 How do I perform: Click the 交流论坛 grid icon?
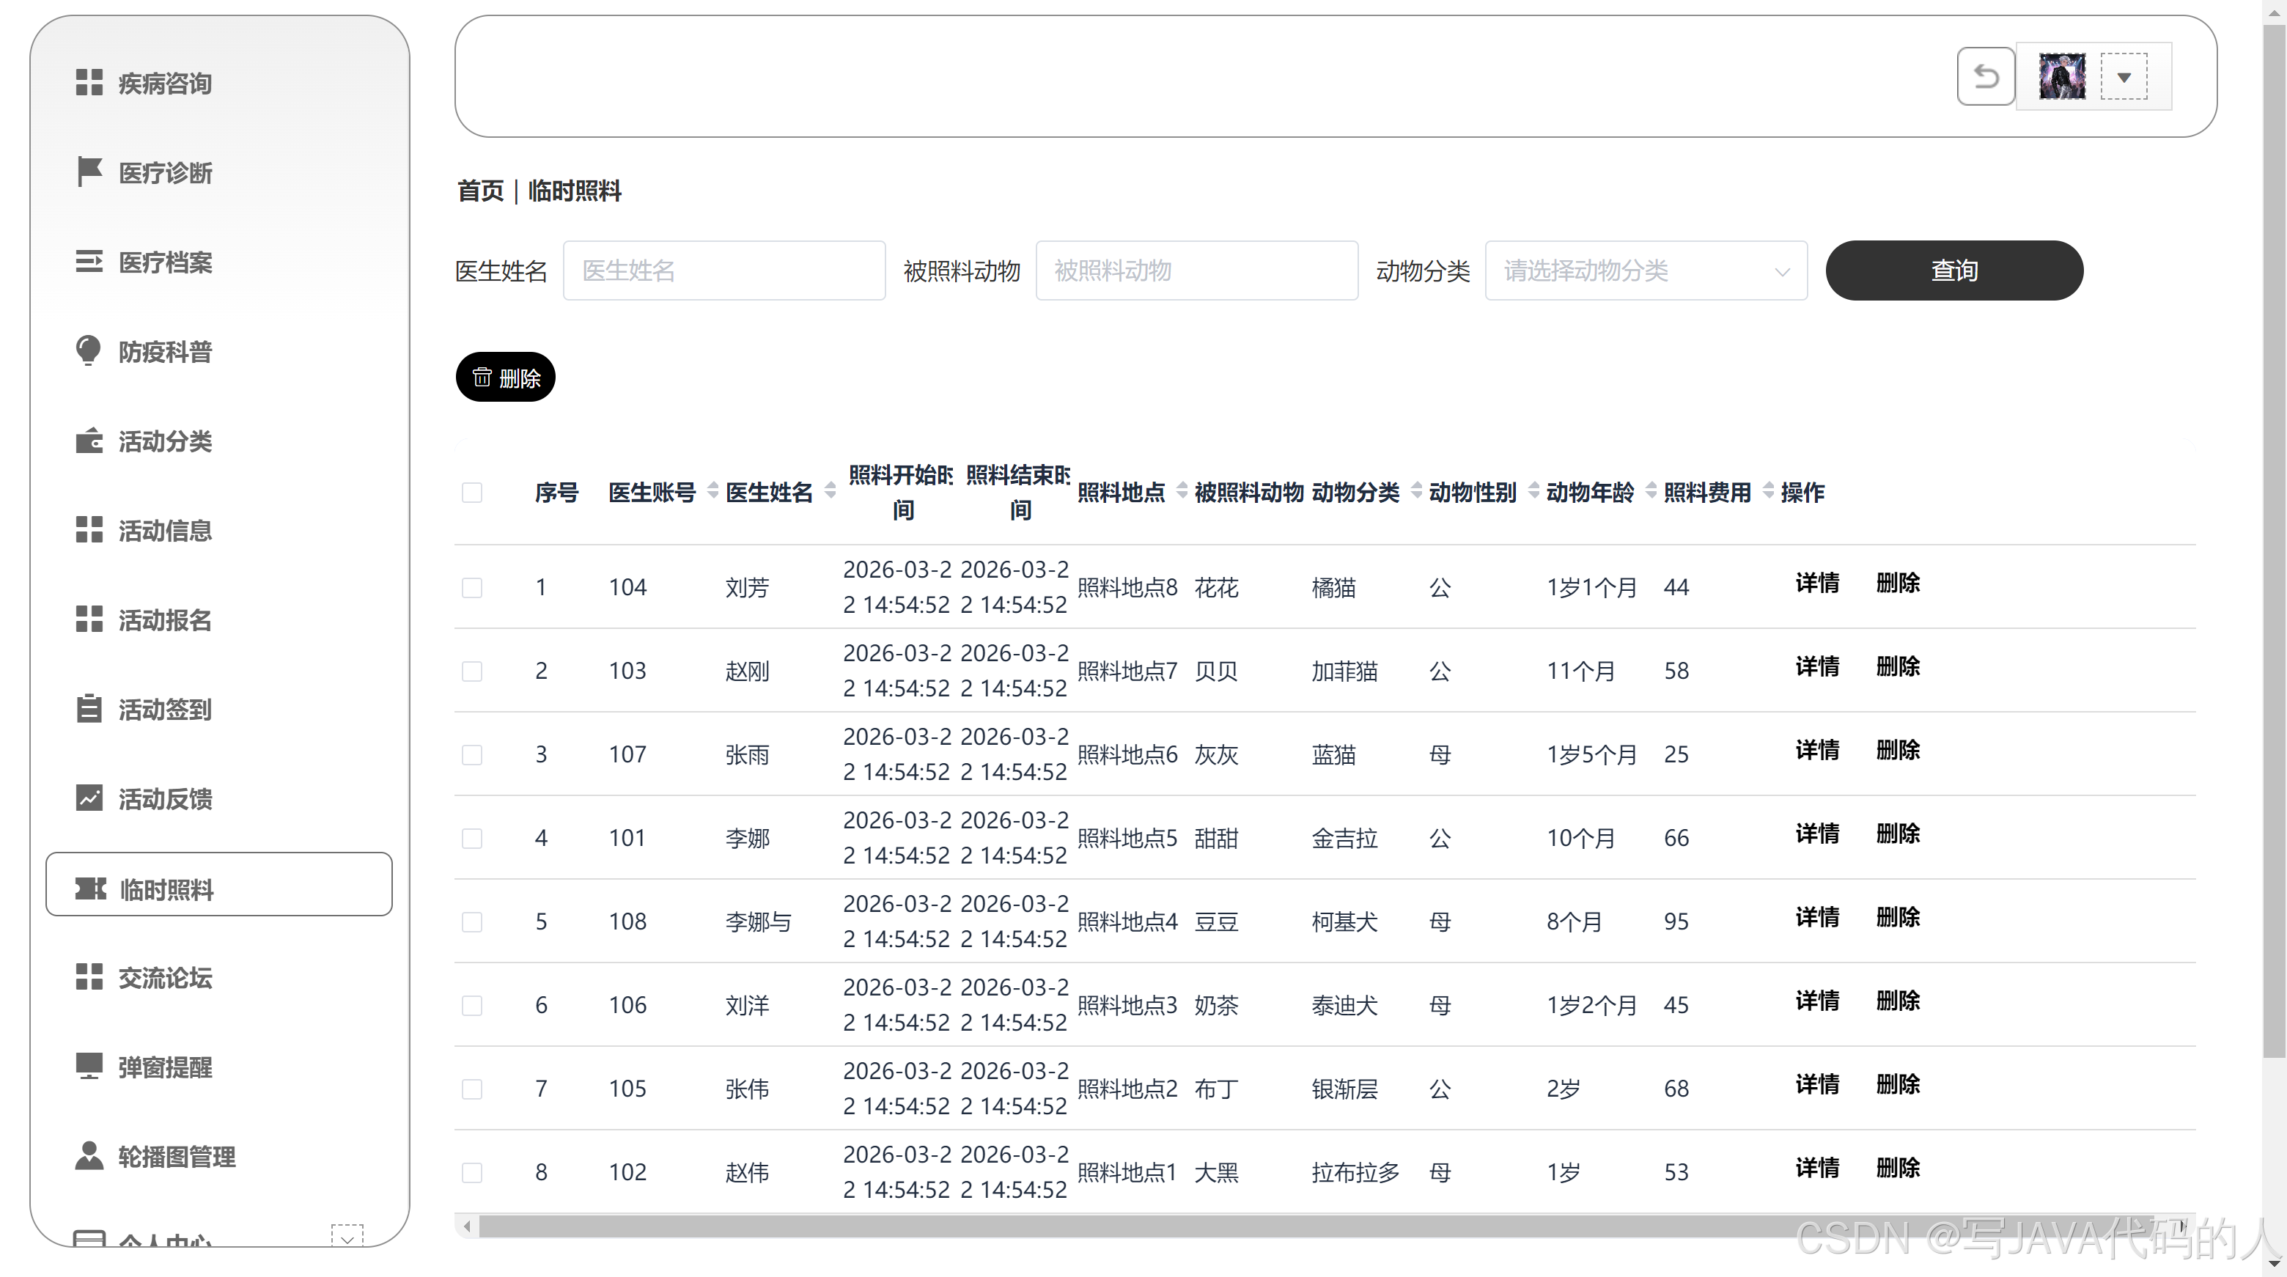pyautogui.click(x=89, y=977)
